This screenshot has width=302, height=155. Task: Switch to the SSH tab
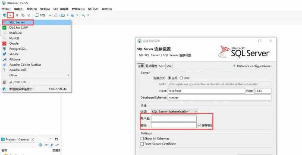[x=162, y=66]
